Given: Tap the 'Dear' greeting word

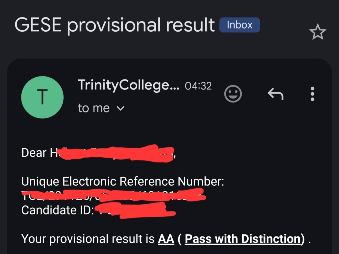Looking at the screenshot, I should tap(34, 153).
